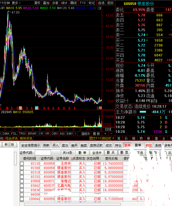Click 卖券还款 button
The height and width of the screenshot is (206, 172).
[96, 145]
